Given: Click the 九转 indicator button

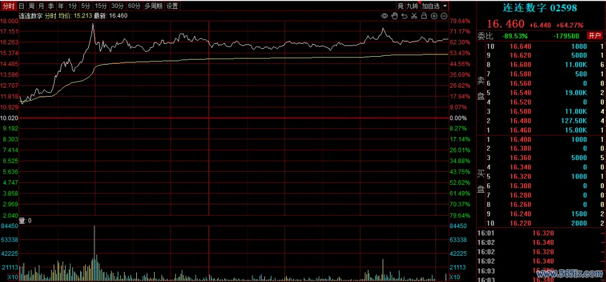Looking at the screenshot, I should 412,6.
